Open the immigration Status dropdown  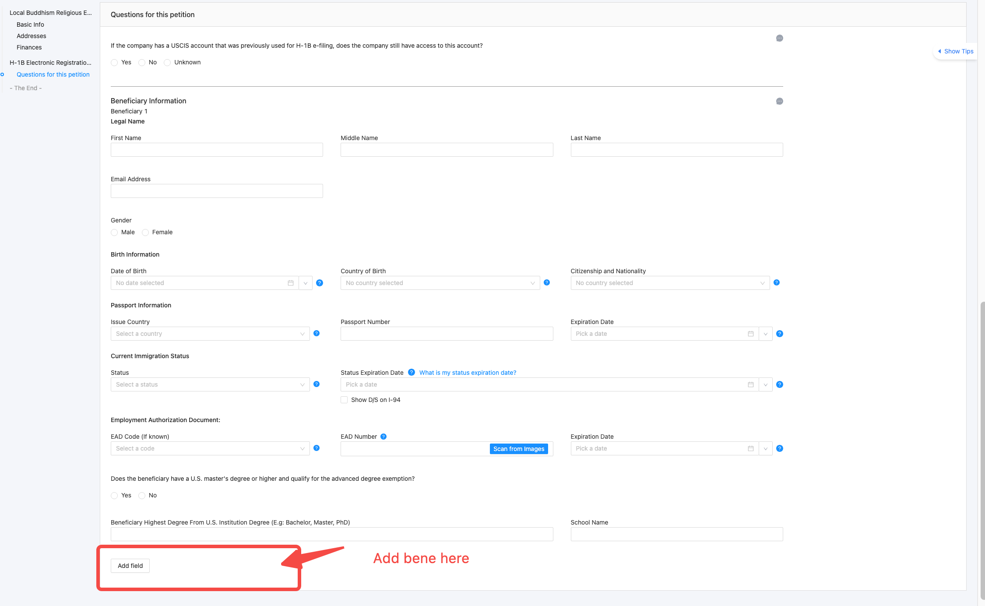point(210,384)
